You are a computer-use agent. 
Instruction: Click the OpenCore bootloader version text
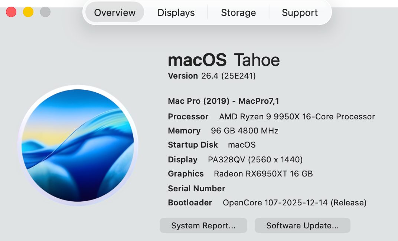pos(294,203)
